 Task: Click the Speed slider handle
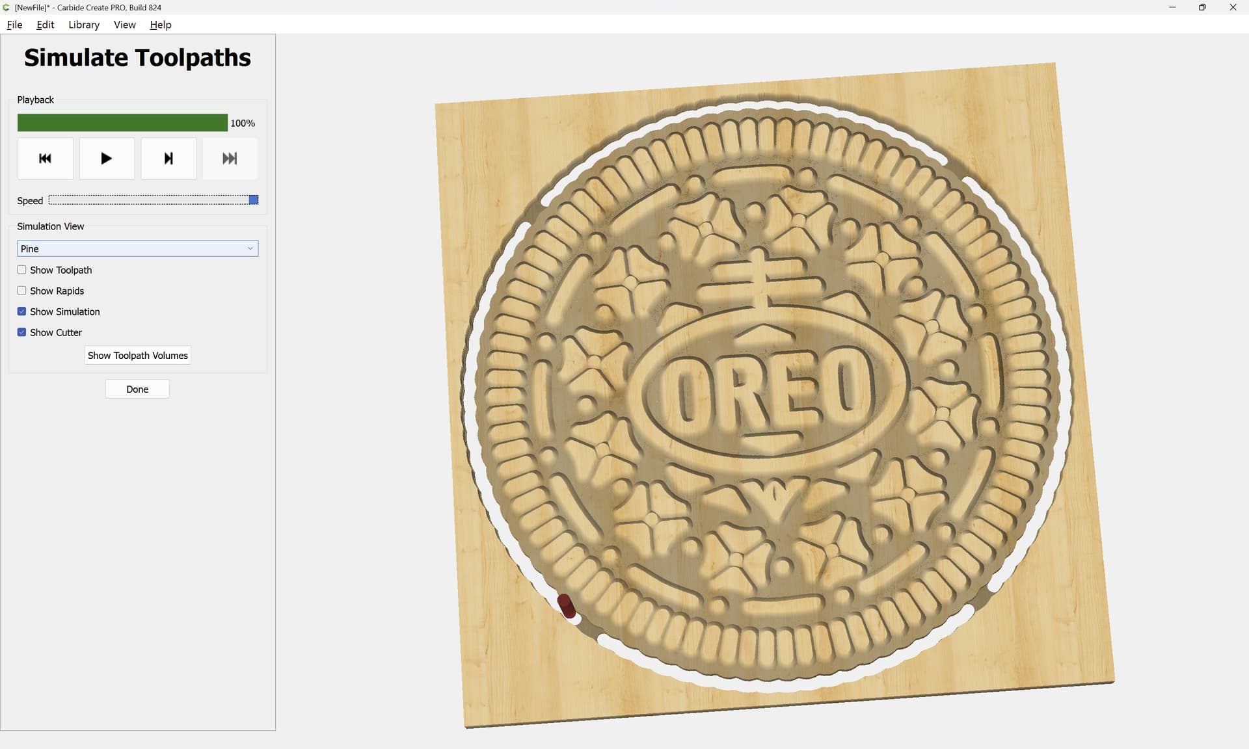tap(254, 200)
